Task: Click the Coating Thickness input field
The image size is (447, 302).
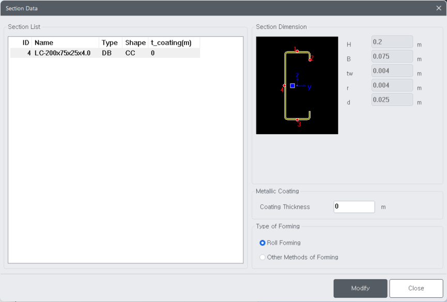Action: [x=354, y=206]
